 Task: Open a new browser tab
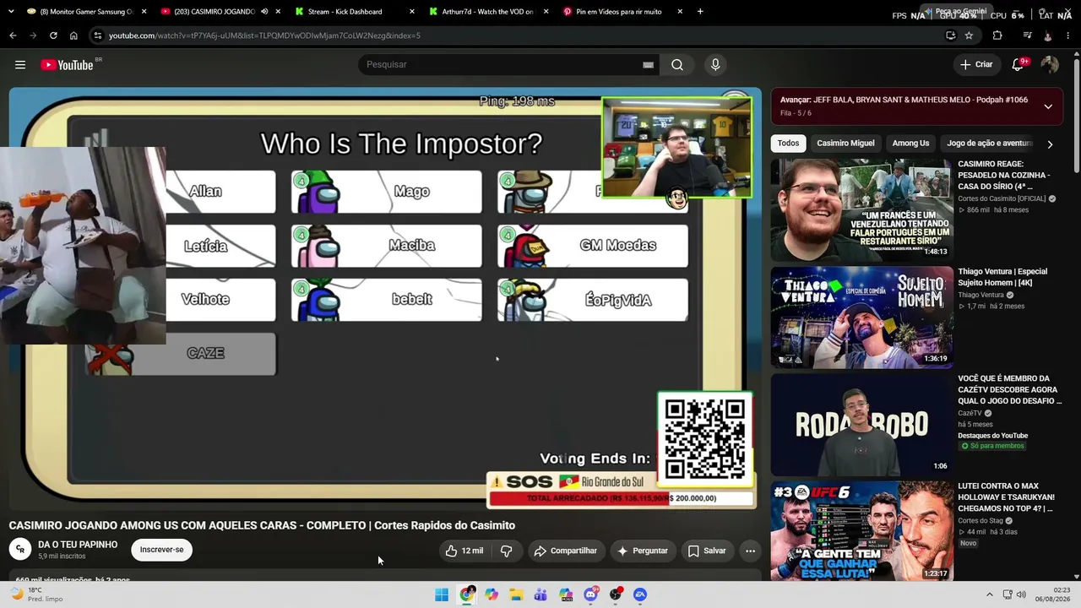click(x=700, y=12)
